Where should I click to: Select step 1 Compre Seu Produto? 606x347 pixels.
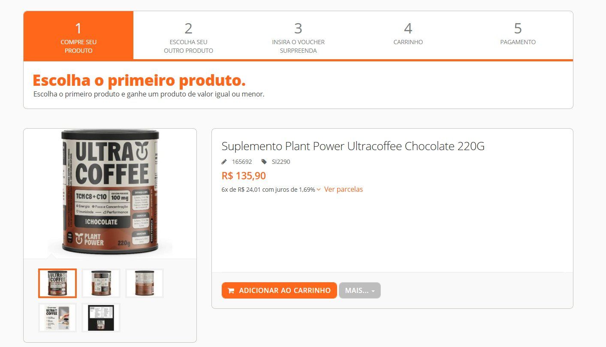pyautogui.click(x=78, y=36)
